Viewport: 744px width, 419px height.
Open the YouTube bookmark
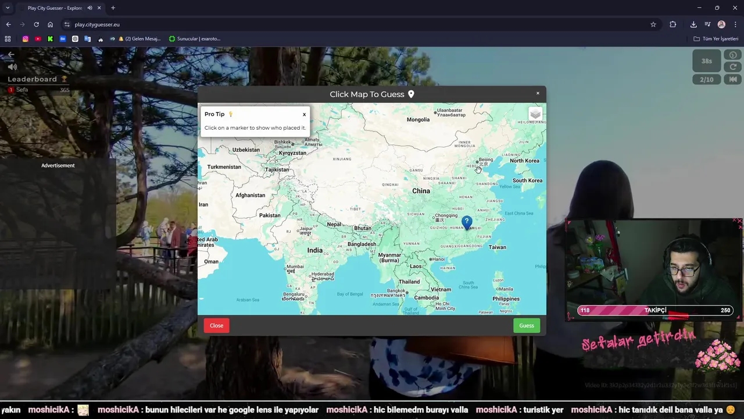point(38,39)
